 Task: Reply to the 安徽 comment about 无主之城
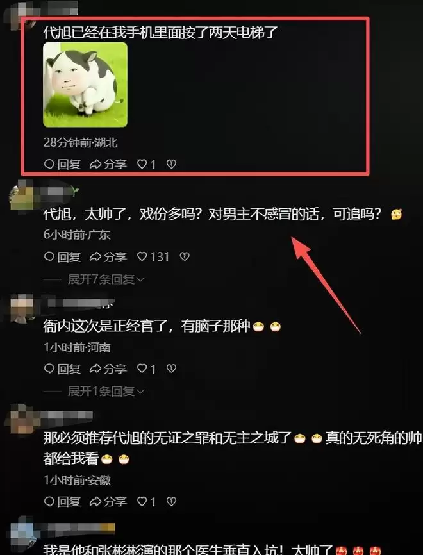[62, 501]
